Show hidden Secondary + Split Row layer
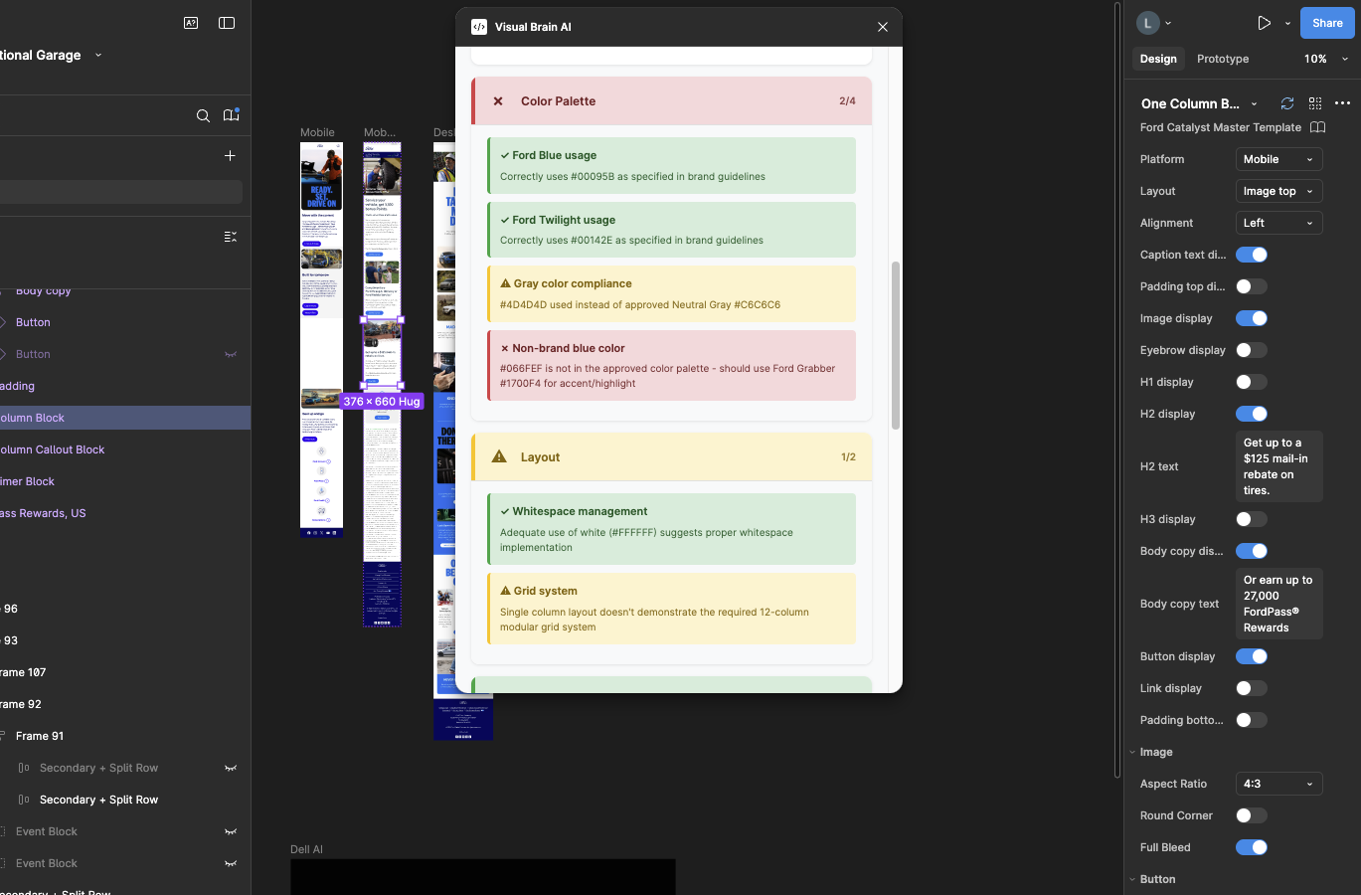Screen dimensions: 1361x895 (231, 768)
